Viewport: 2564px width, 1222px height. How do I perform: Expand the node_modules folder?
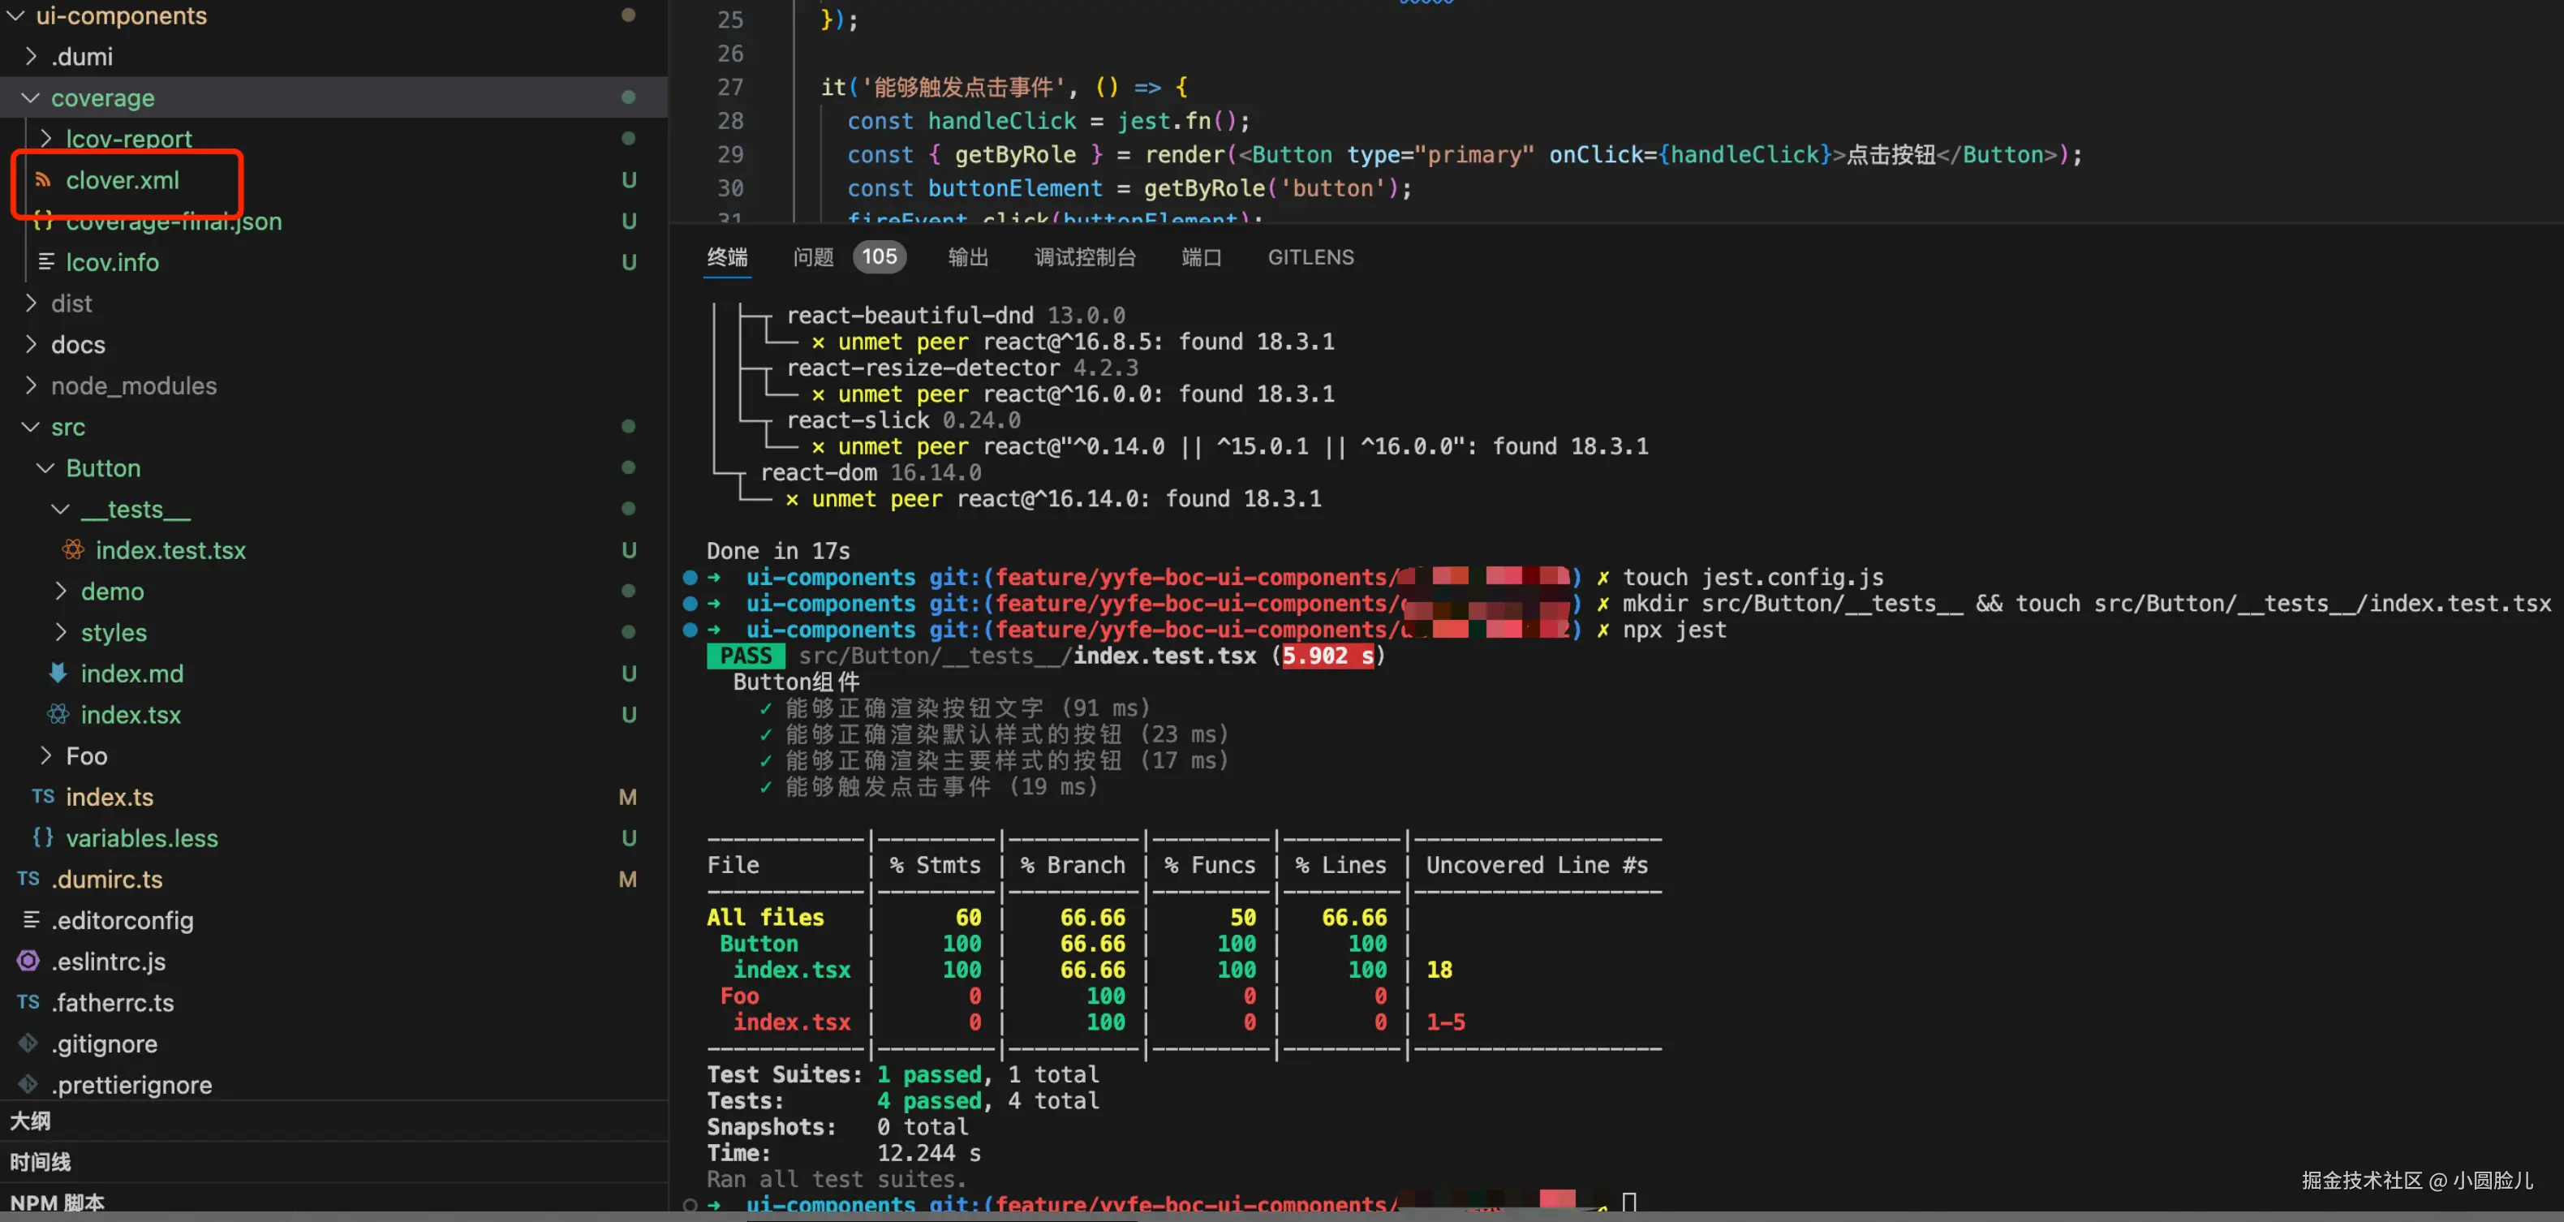30,385
